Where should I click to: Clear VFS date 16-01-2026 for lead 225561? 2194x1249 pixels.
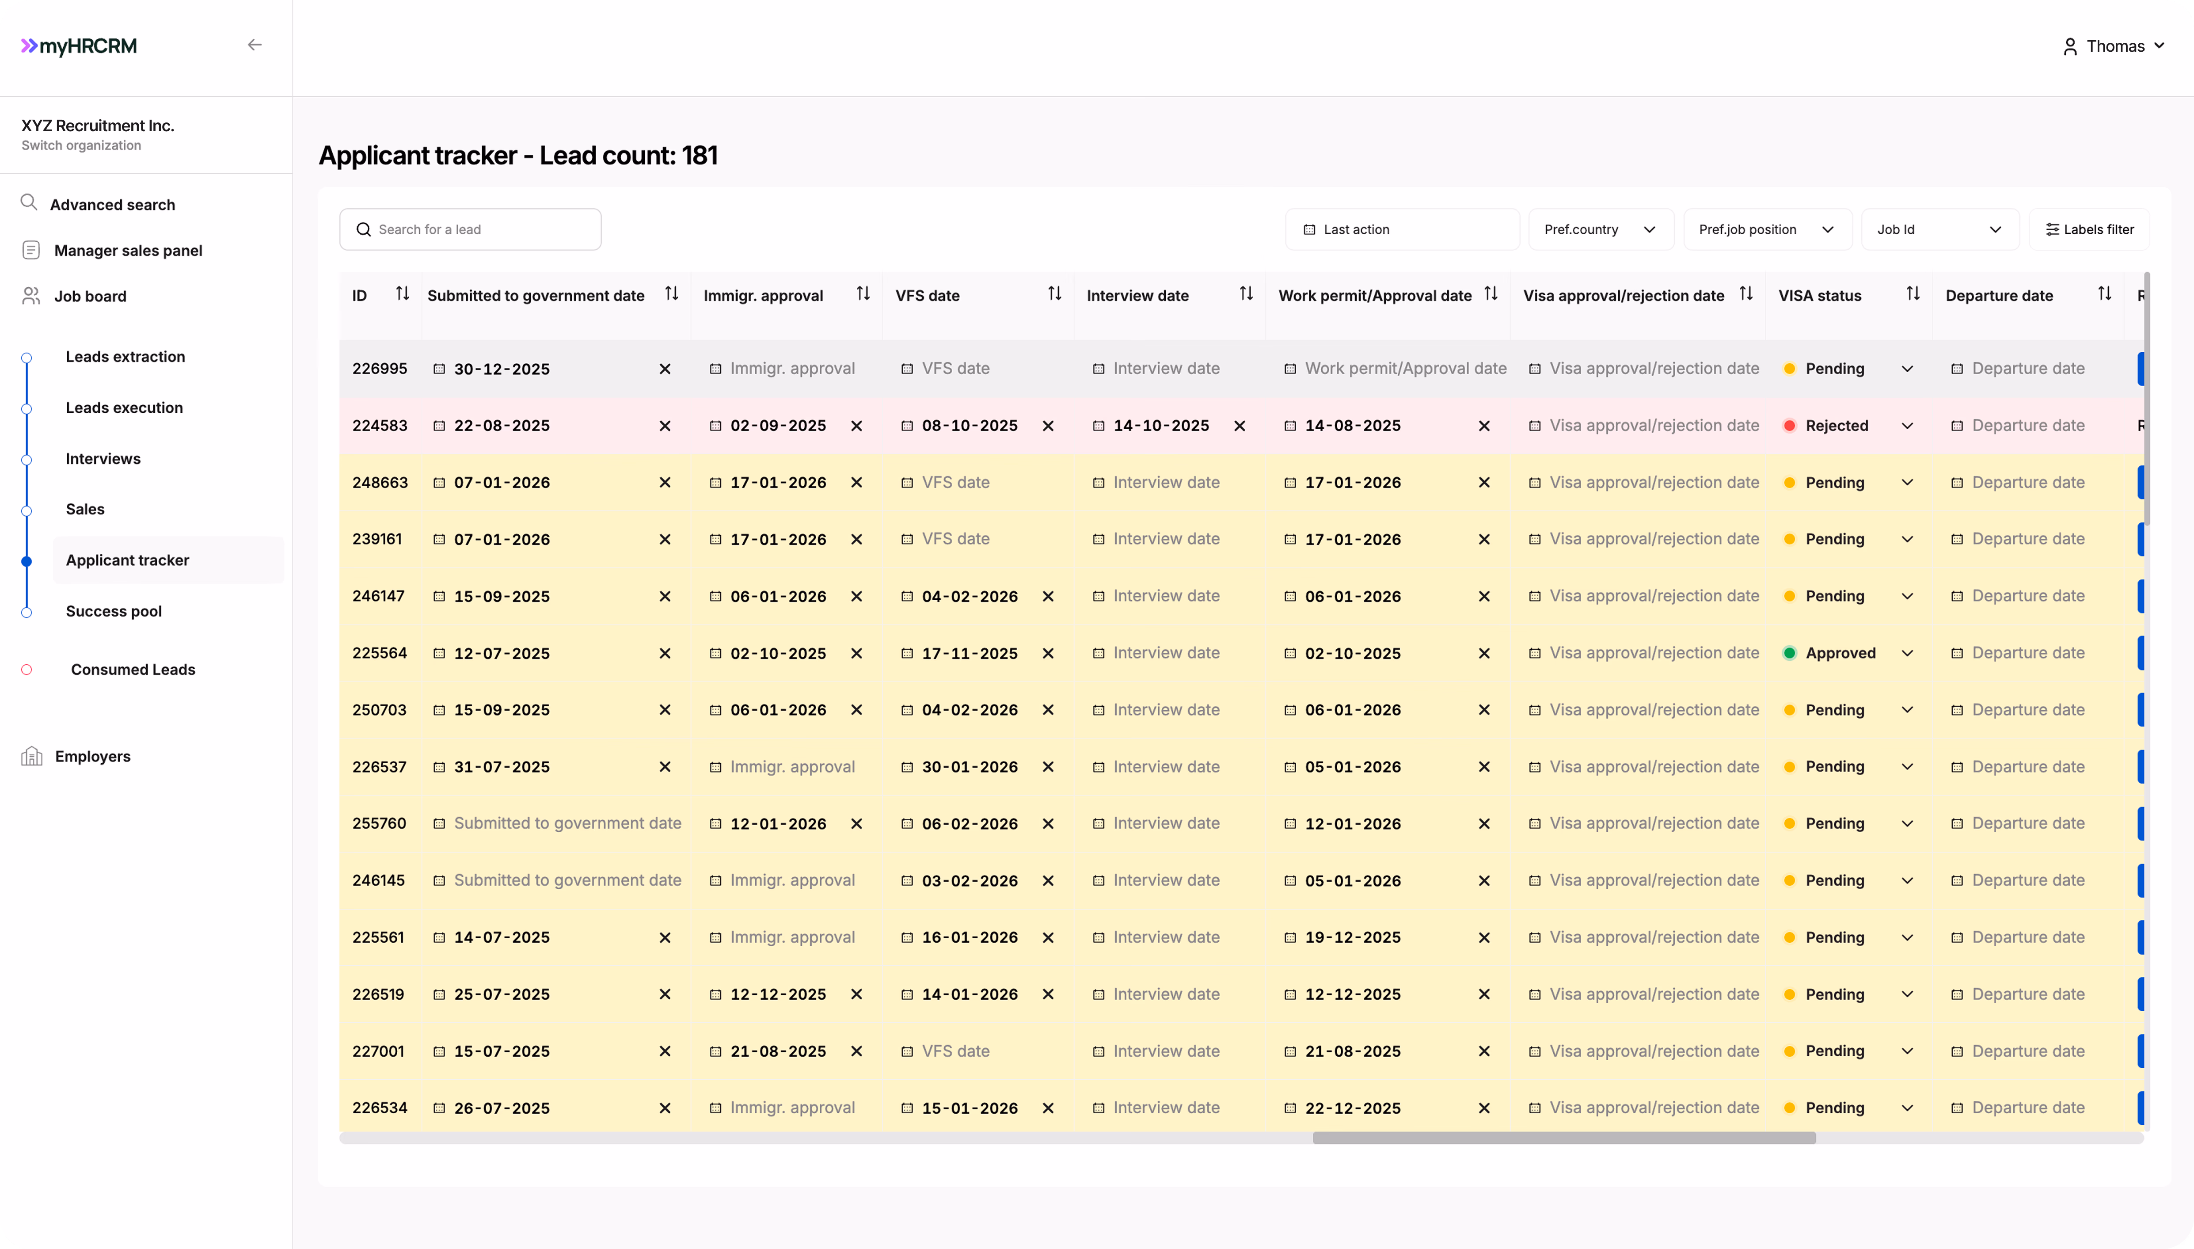coord(1048,937)
